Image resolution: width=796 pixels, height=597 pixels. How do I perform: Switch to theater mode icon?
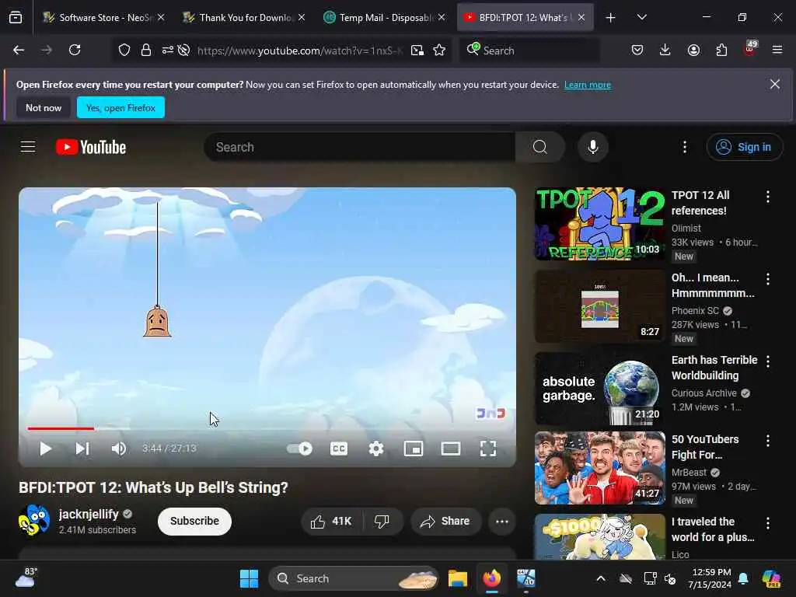pyautogui.click(x=451, y=449)
